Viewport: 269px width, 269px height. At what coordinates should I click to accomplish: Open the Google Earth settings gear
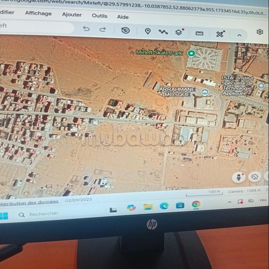(260, 32)
